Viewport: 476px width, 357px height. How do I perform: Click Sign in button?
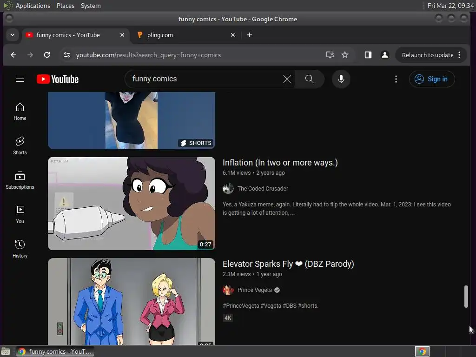point(432,79)
